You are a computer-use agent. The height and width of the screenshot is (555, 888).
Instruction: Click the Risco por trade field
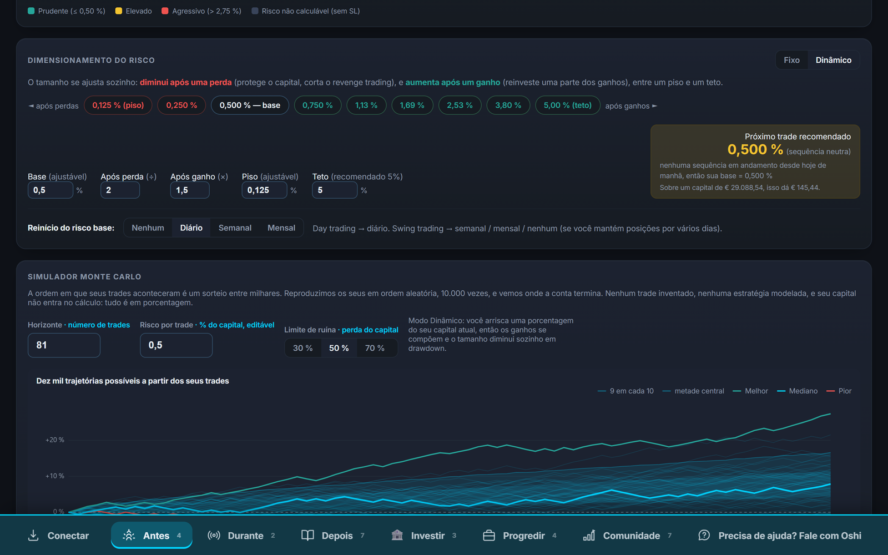click(176, 345)
